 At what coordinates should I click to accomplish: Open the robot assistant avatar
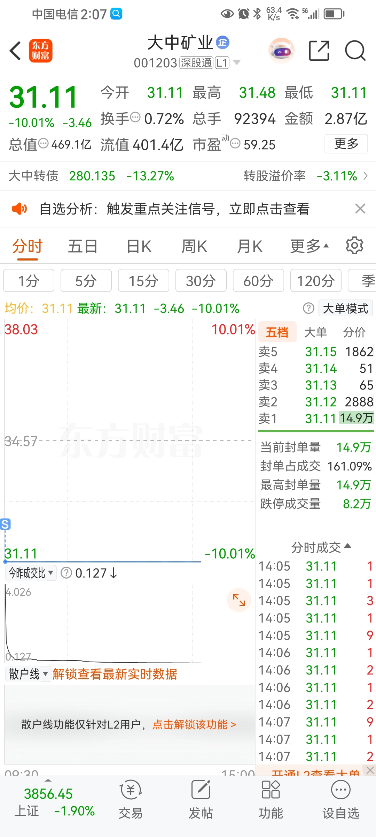click(281, 51)
